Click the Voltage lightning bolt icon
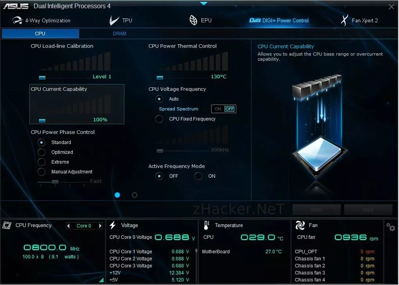The width and height of the screenshot is (399, 285). tap(113, 225)
